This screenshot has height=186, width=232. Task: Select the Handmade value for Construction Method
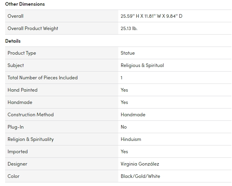133,114
